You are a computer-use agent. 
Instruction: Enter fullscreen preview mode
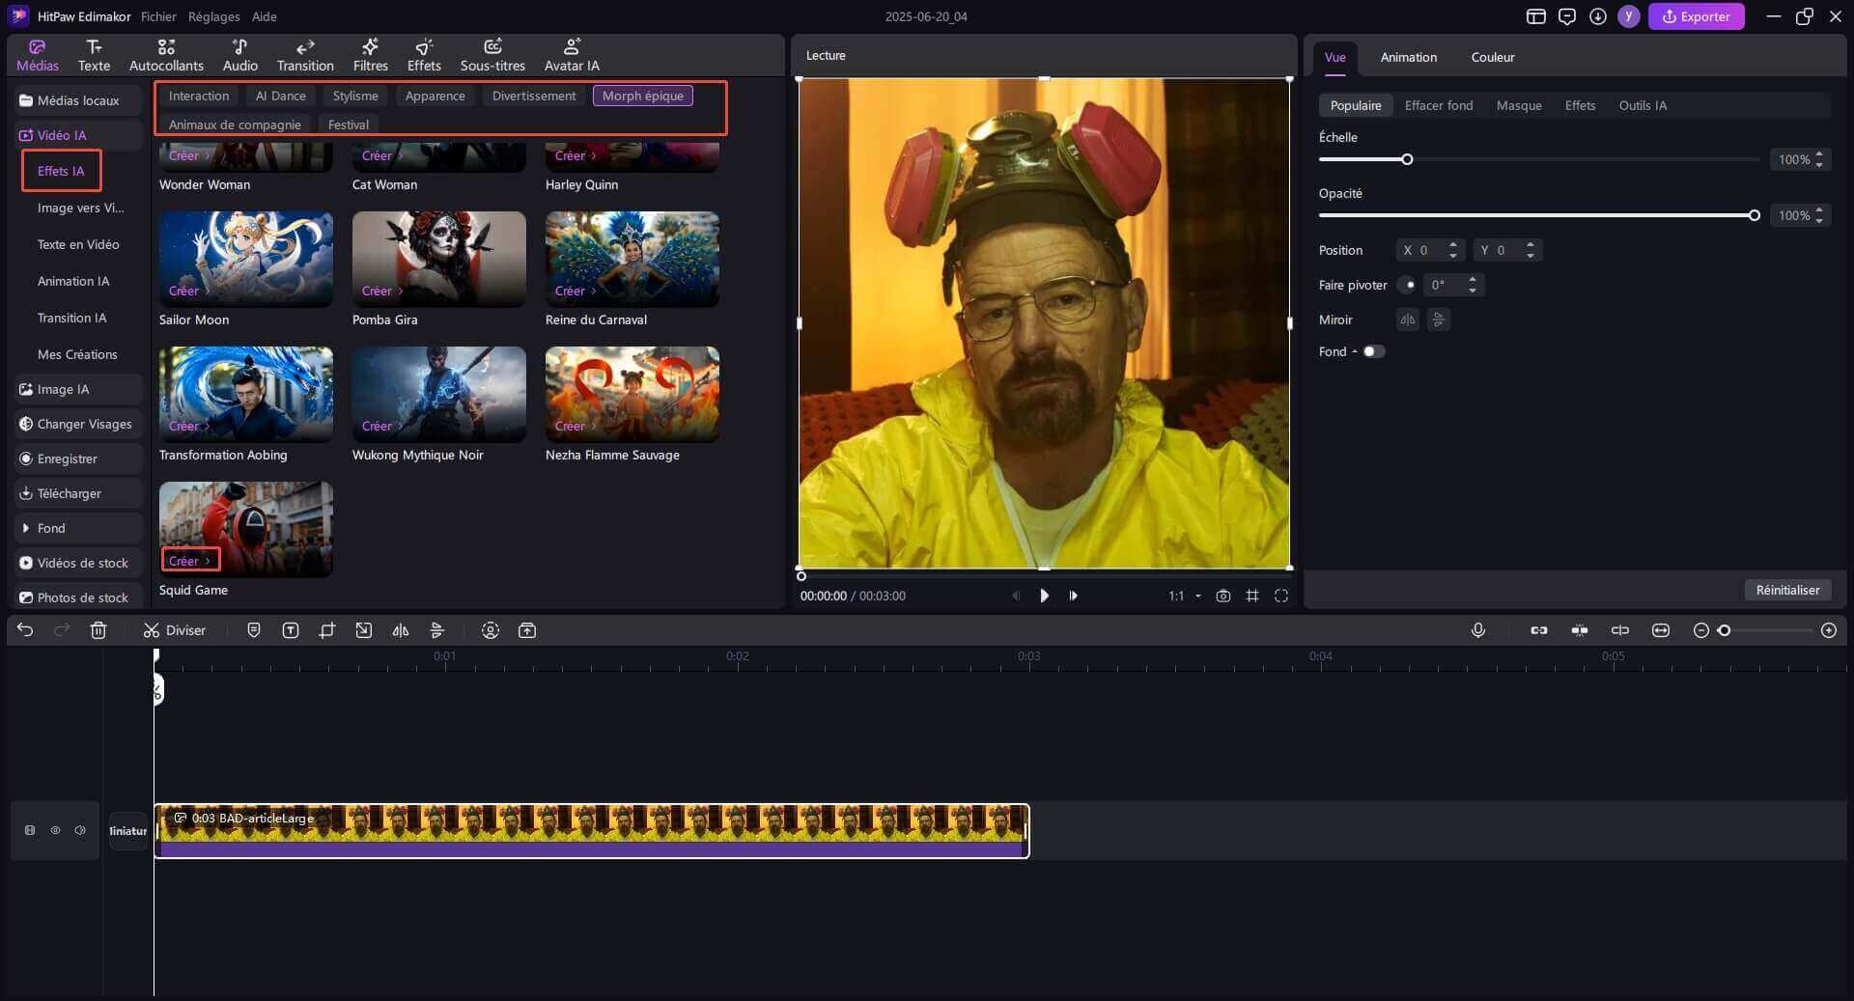[x=1281, y=596]
